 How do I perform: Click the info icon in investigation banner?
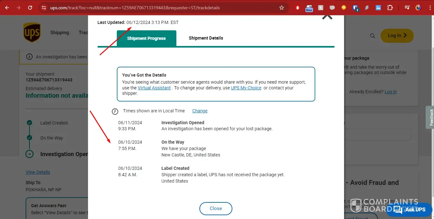(x=29, y=57)
